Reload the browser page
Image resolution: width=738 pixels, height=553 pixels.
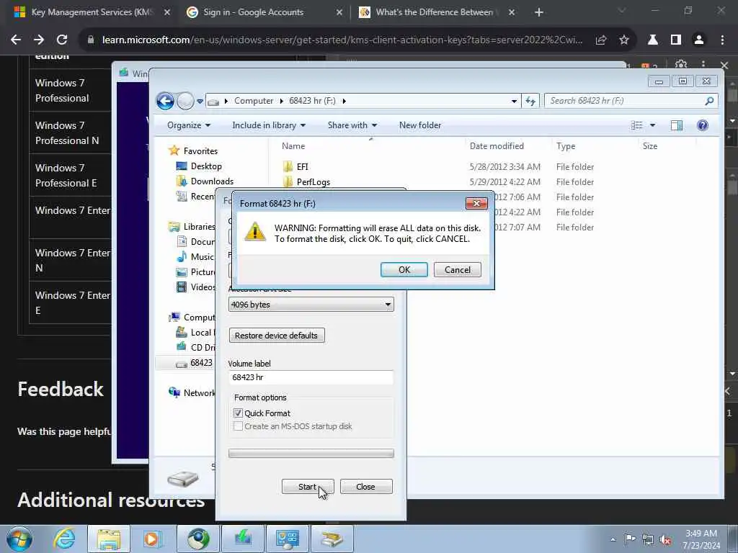pos(62,40)
